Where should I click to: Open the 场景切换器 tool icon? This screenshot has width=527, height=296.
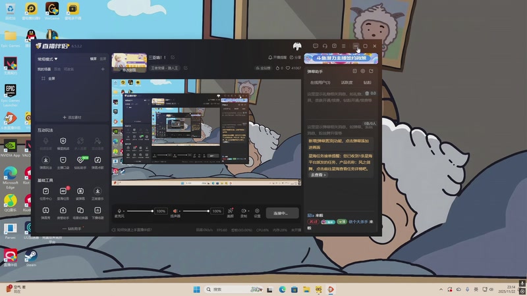click(x=80, y=210)
